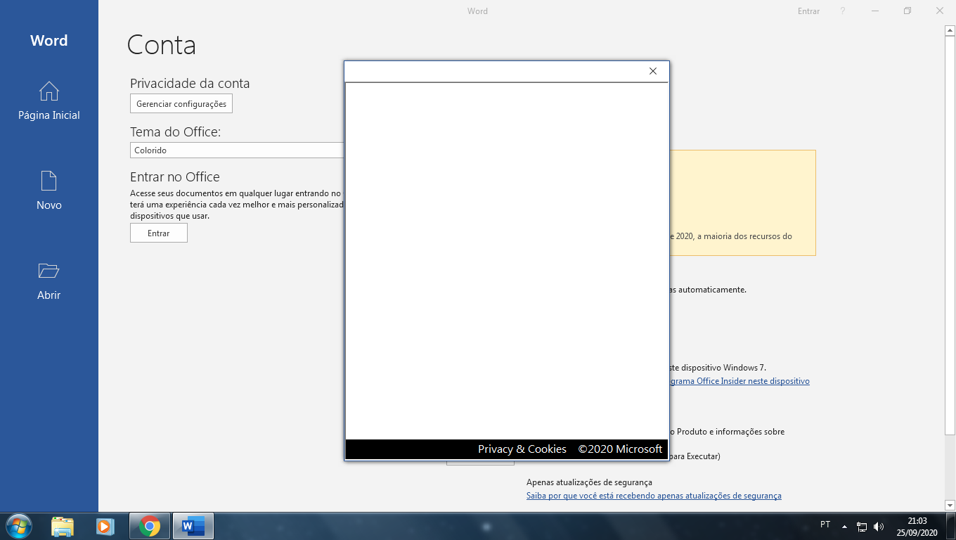This screenshot has height=540, width=956.
Task: Select the Novo document icon
Action: (49, 181)
